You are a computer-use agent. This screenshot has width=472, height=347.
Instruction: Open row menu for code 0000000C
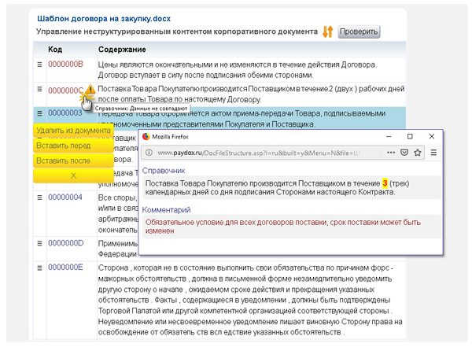click(39, 90)
